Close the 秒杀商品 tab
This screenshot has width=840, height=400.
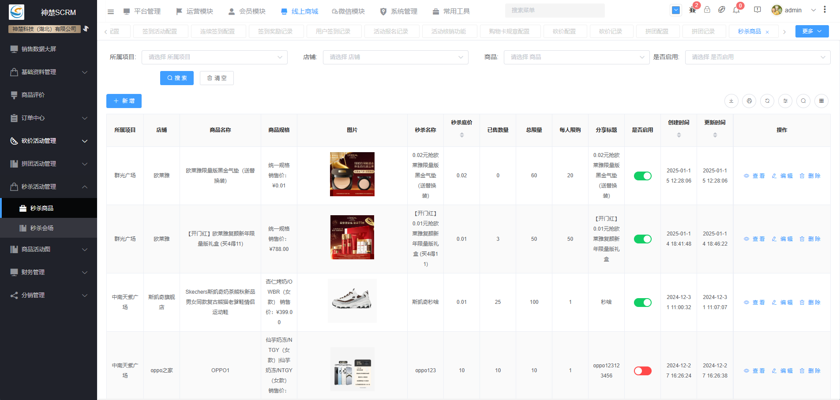coord(767,32)
